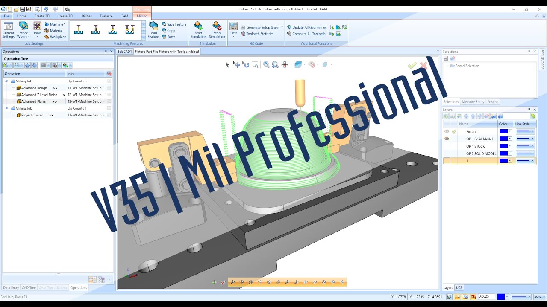Image resolution: width=547 pixels, height=307 pixels.
Task: Click the Workpiece button
Action: tap(56, 37)
